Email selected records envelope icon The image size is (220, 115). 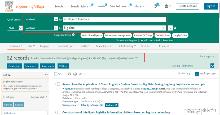click(69, 74)
